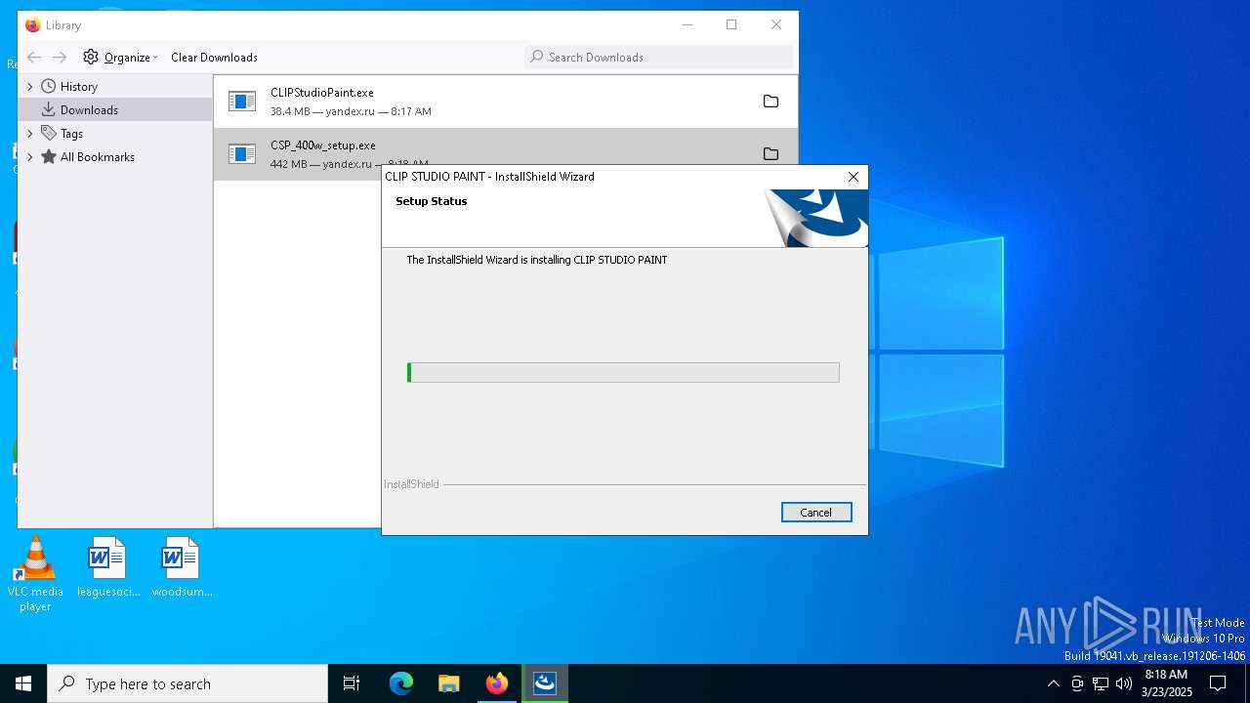
Task: Close the InstallShield Wizard dialog
Action: click(x=854, y=177)
